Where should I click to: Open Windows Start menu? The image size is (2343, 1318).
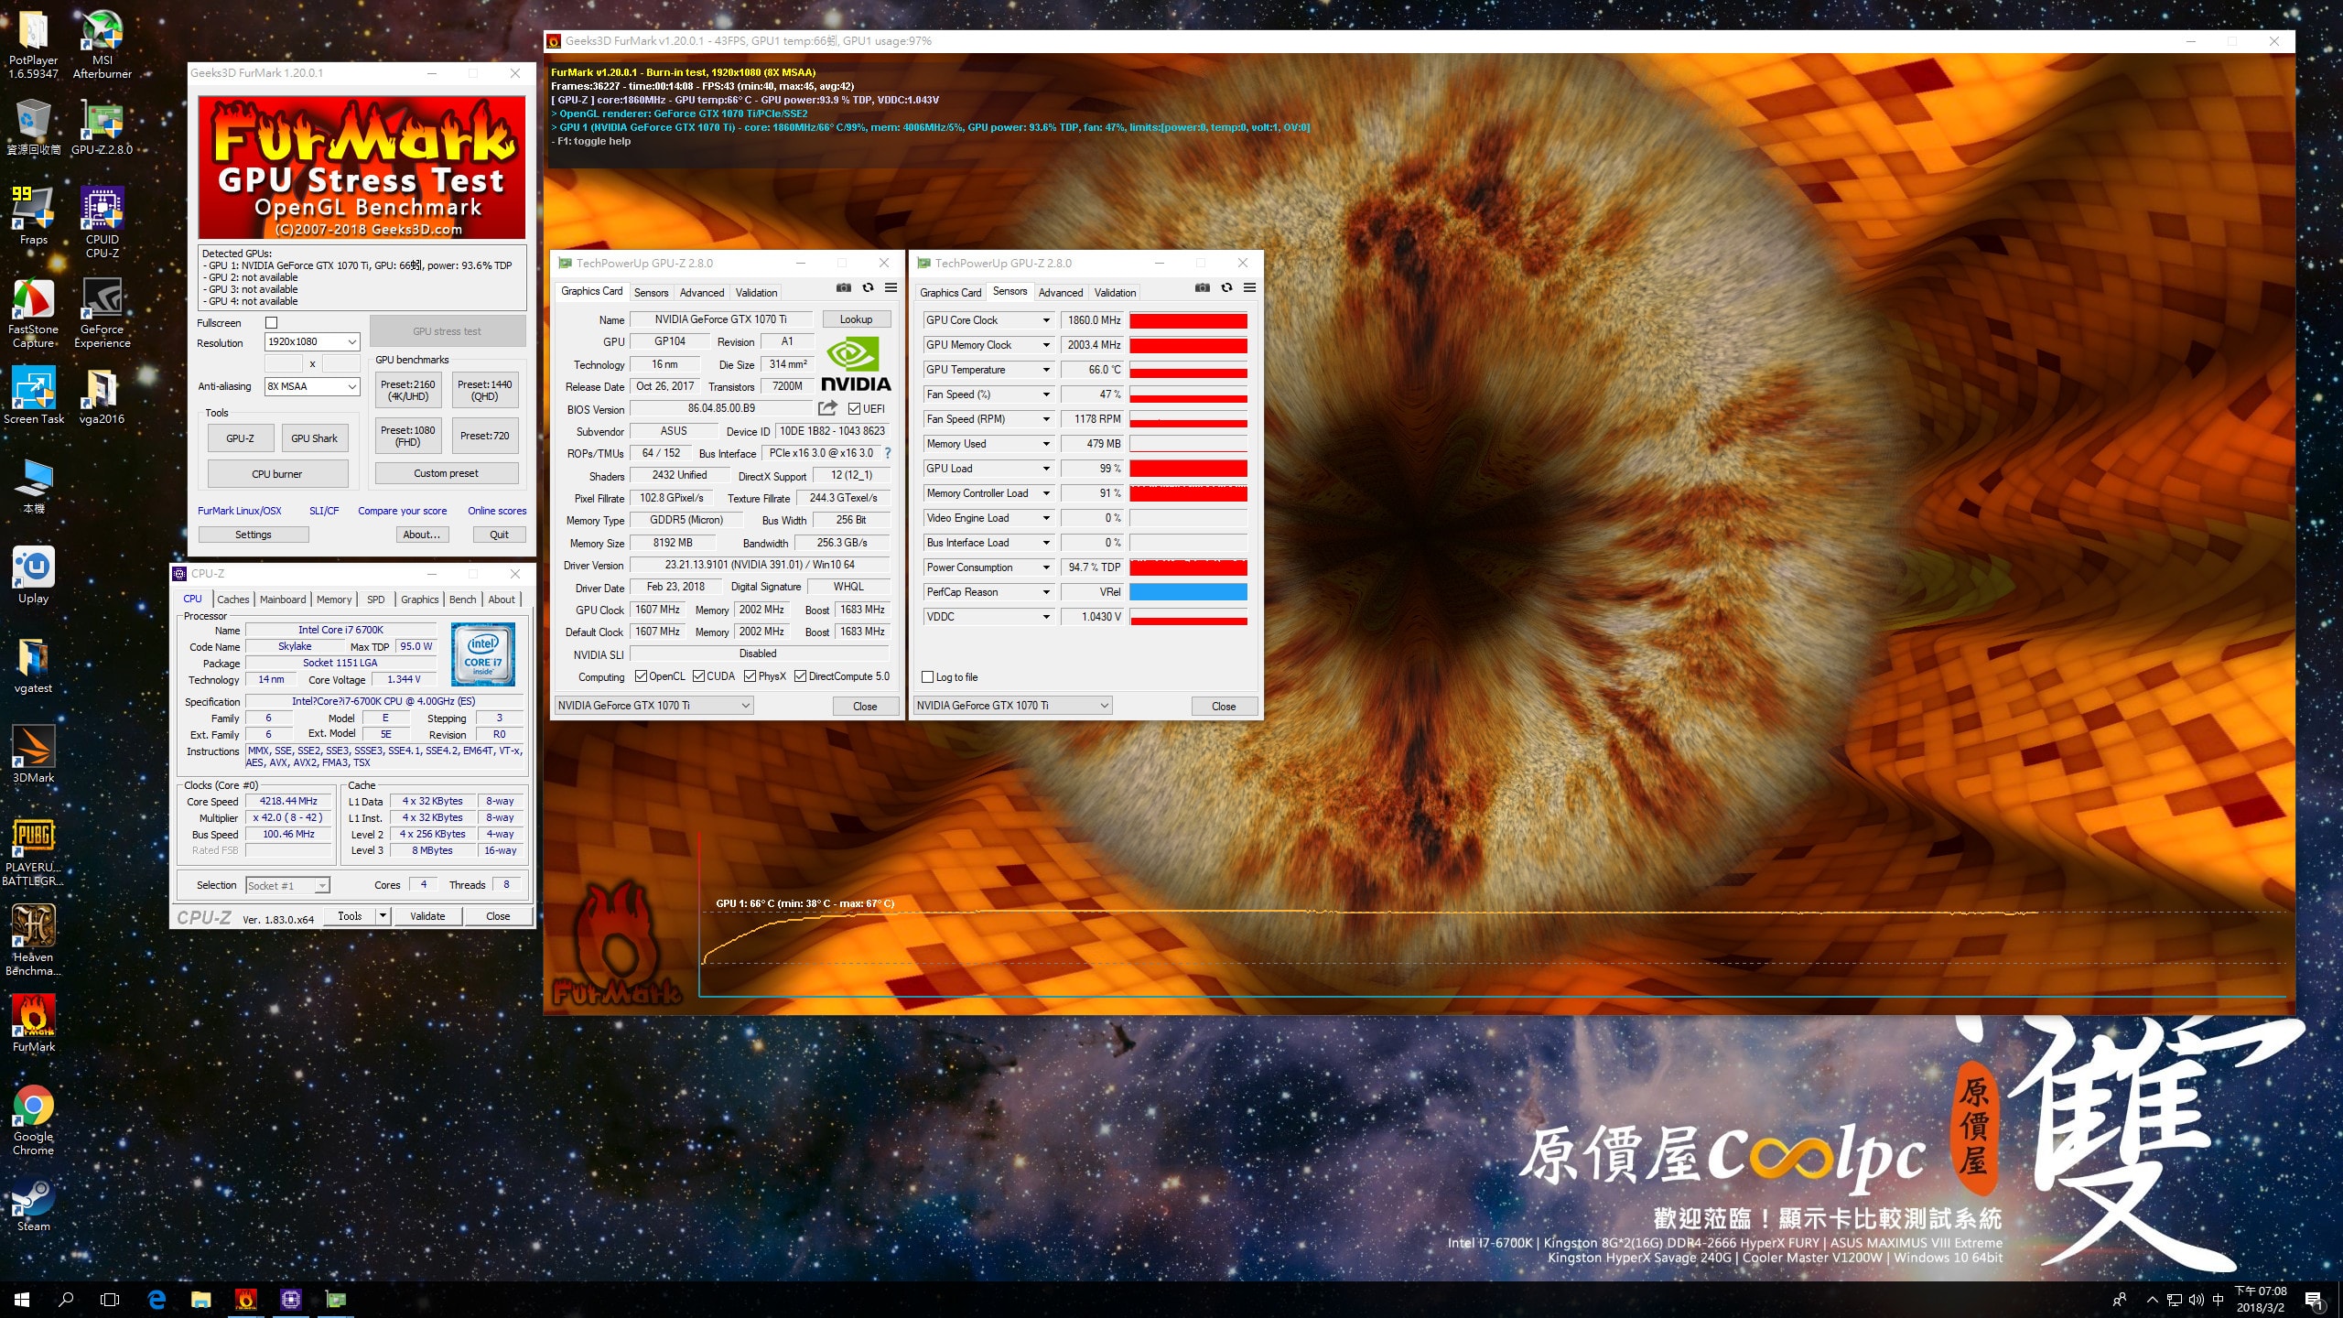(22, 1299)
